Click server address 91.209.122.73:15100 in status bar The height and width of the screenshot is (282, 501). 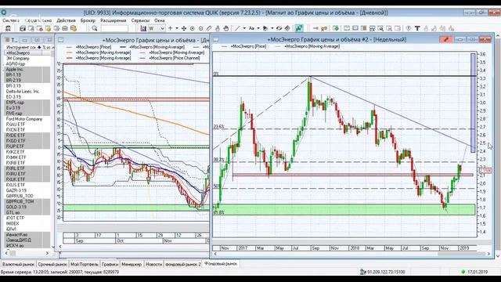[x=386, y=272]
